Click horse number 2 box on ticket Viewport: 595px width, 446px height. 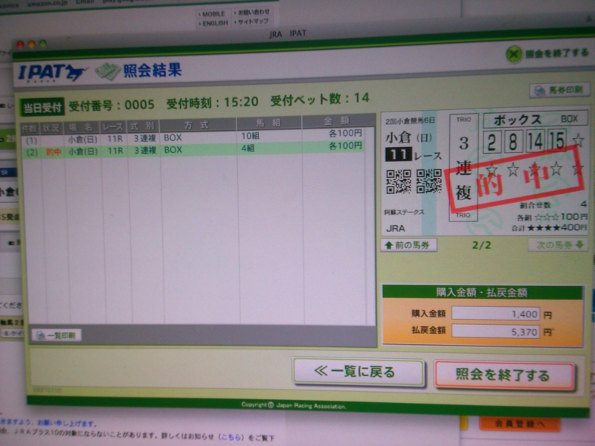[492, 142]
